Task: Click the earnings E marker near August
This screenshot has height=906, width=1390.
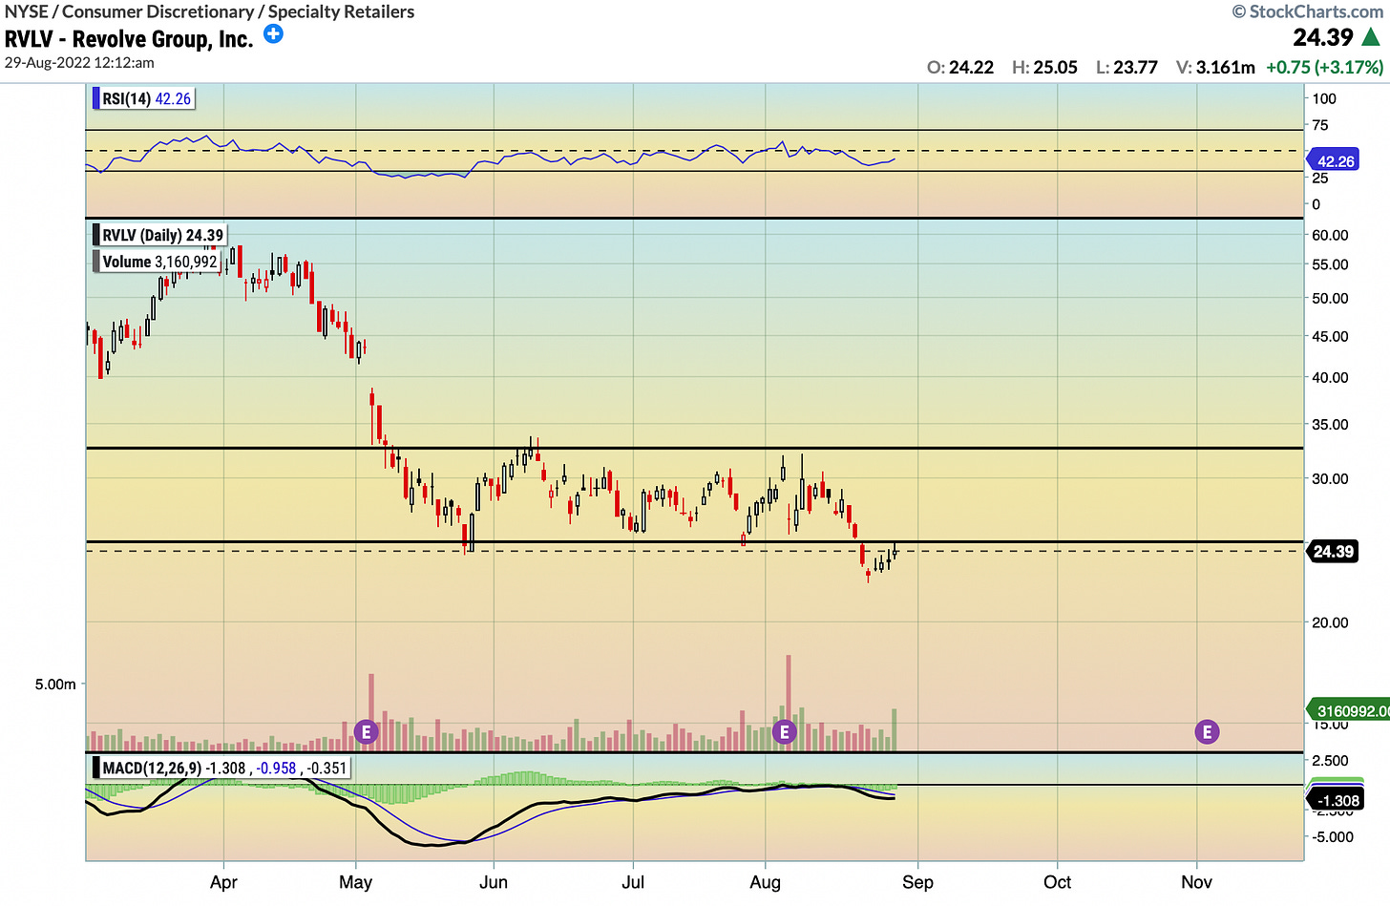Action: [x=784, y=732]
